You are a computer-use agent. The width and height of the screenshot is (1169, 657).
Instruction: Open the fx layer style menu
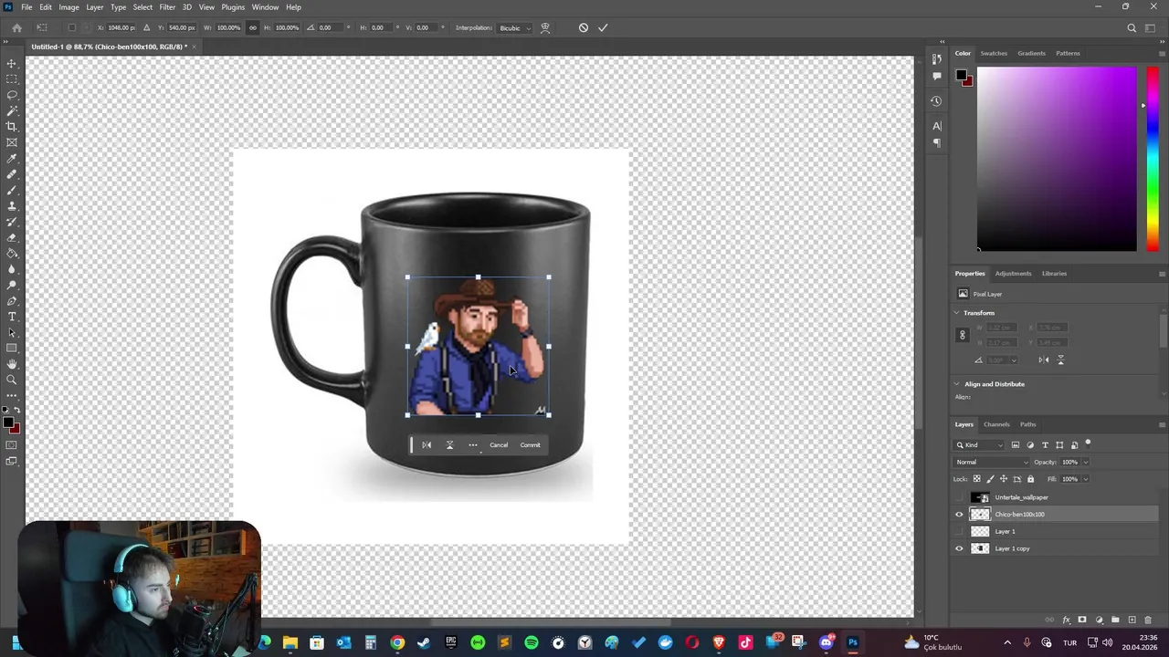tap(1066, 620)
